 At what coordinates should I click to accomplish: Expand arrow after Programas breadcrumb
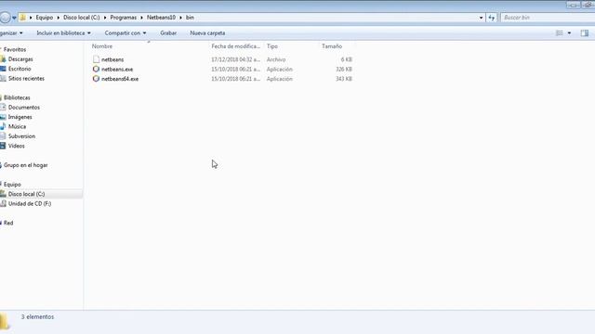pos(142,18)
